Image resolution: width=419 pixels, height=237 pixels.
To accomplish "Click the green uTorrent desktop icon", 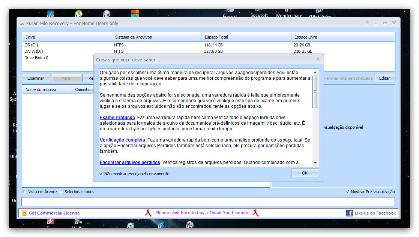I will (x=78, y=14).
